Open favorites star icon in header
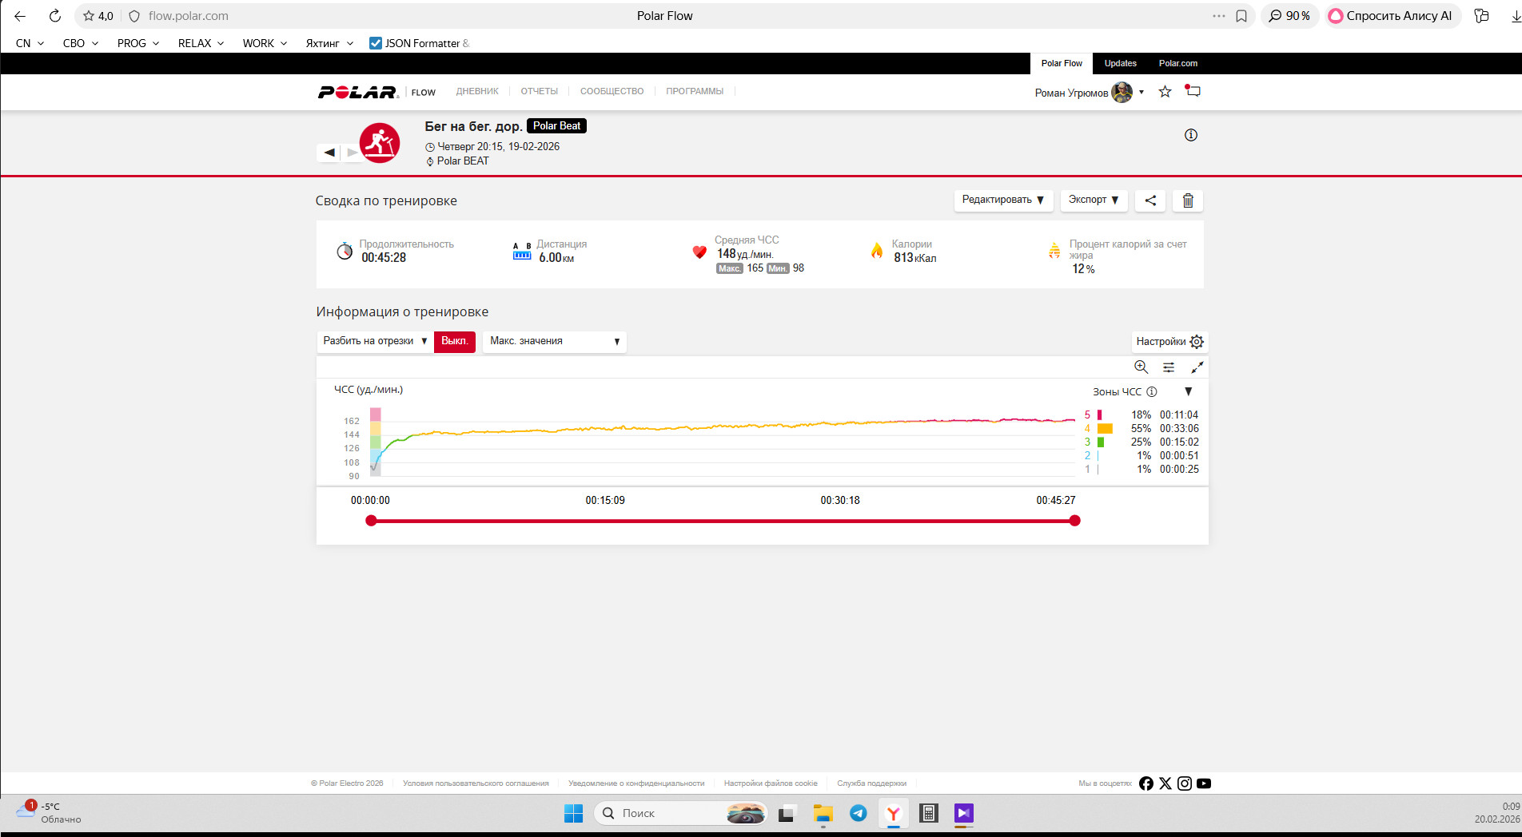 [1165, 92]
